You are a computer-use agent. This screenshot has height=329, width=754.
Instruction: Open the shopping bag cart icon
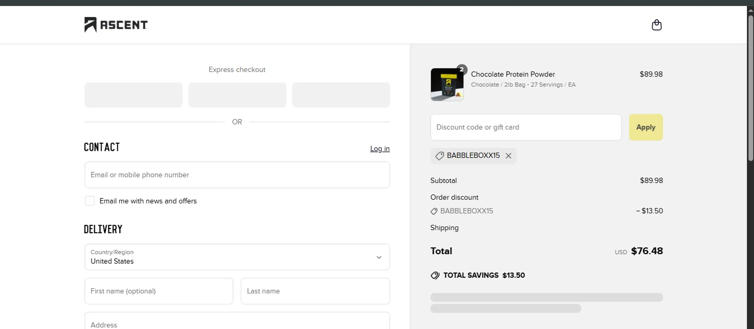click(656, 25)
